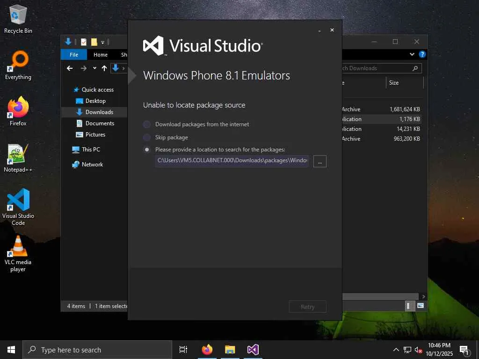
Task: Open the Visual Studio Code desktop shortcut
Action: (18, 207)
